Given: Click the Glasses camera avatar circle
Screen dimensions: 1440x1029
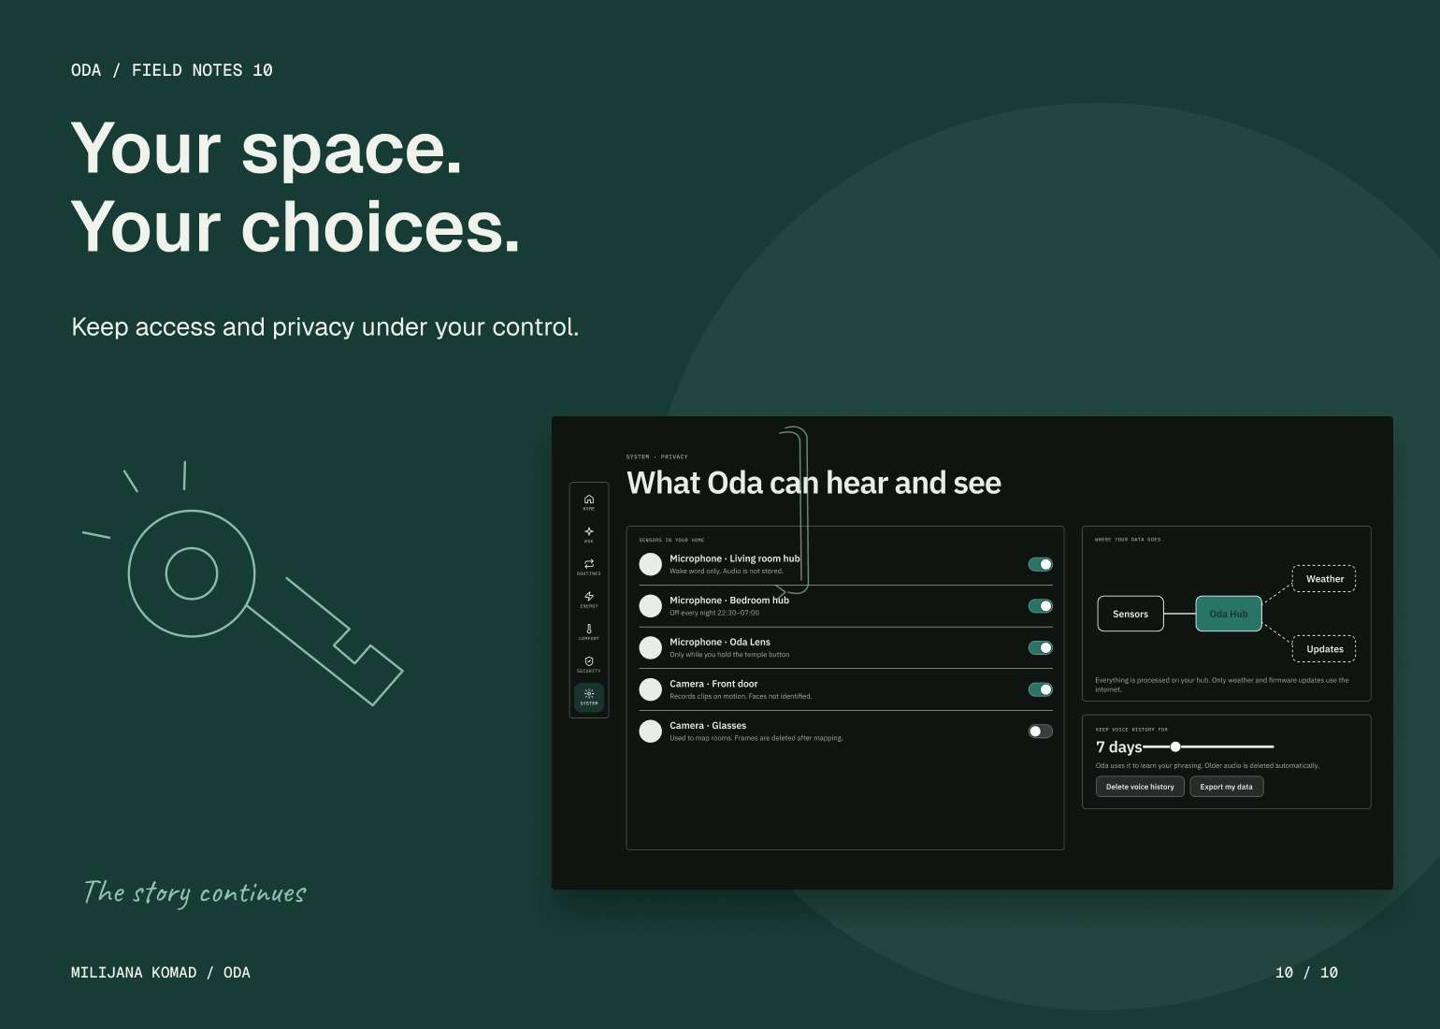Looking at the screenshot, I should (x=651, y=731).
